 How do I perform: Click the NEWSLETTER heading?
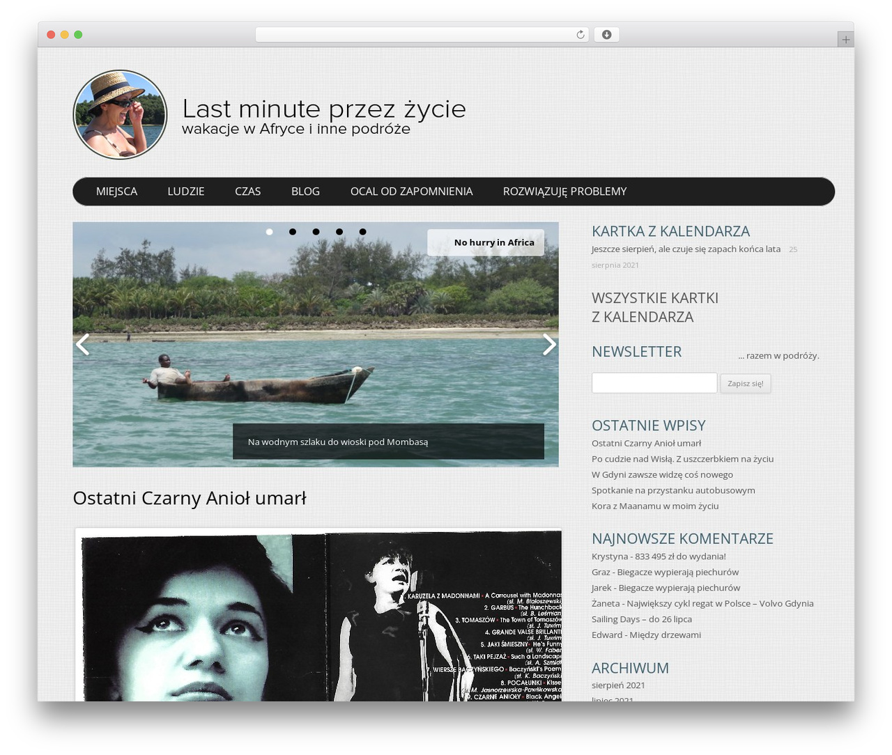637,352
